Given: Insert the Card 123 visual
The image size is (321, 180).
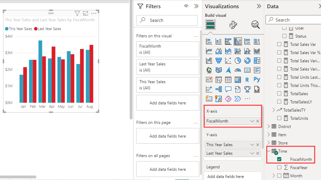Looking at the screenshot, I should [247, 70].
